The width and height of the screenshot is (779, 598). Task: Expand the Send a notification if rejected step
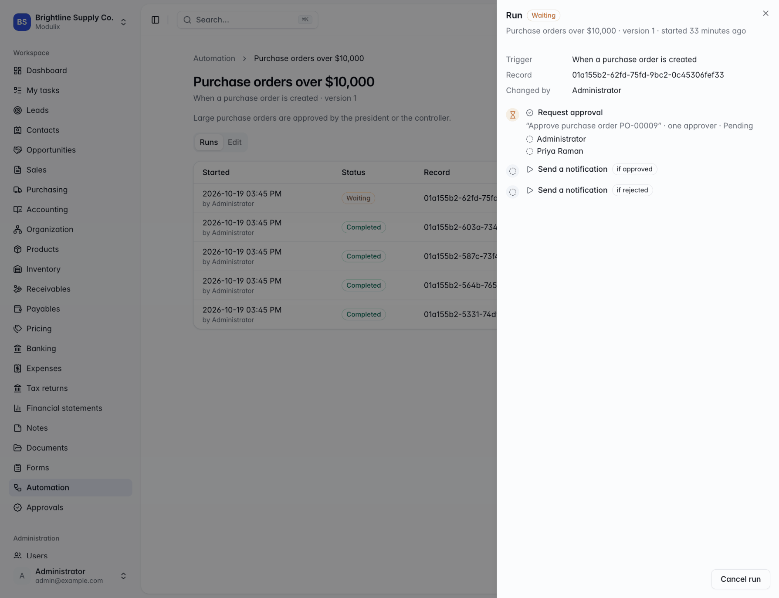(530, 190)
